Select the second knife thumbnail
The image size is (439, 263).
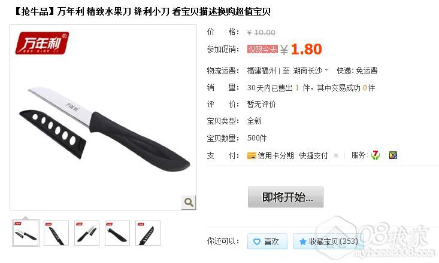coord(56,233)
